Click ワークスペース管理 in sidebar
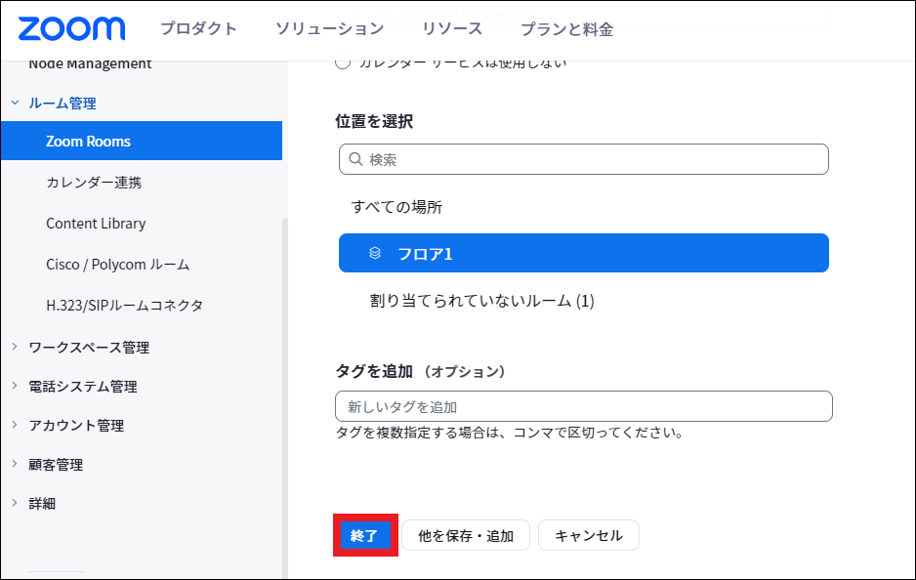Image resolution: width=916 pixels, height=580 pixels. coord(89,347)
